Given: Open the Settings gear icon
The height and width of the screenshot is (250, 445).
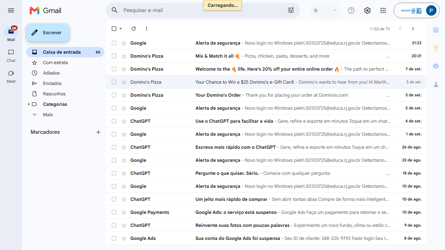Looking at the screenshot, I should (x=367, y=10).
